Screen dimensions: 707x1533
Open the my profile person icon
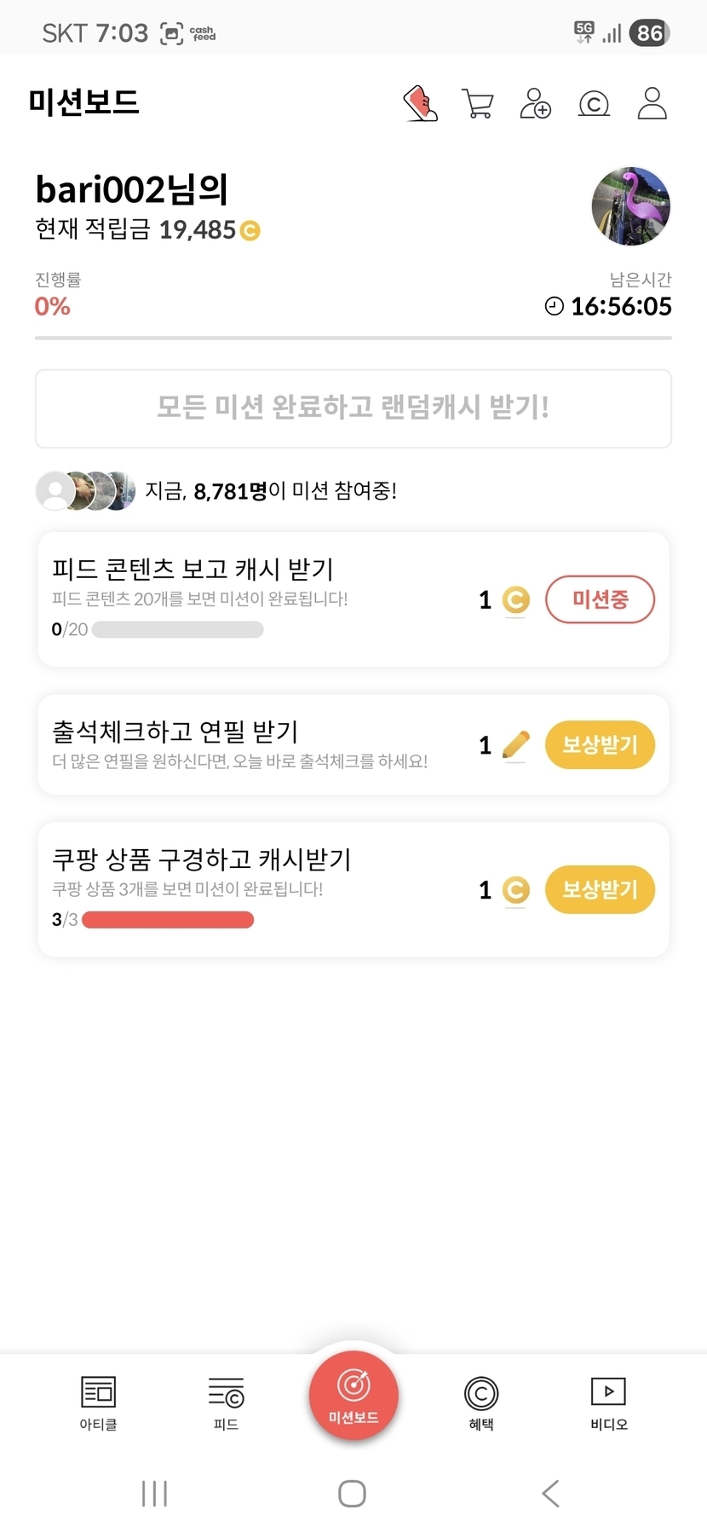pos(652,103)
